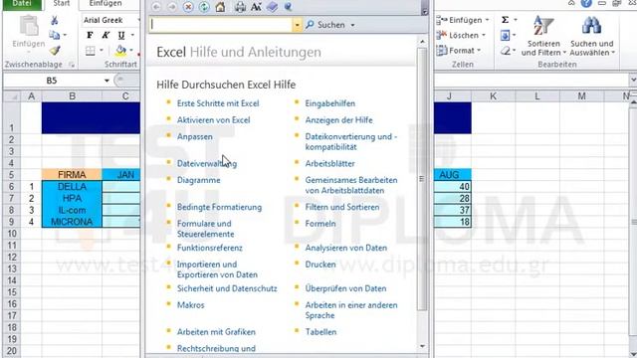Open the 'Funktionsreferenz' help link
The image size is (637, 358).
tap(209, 248)
